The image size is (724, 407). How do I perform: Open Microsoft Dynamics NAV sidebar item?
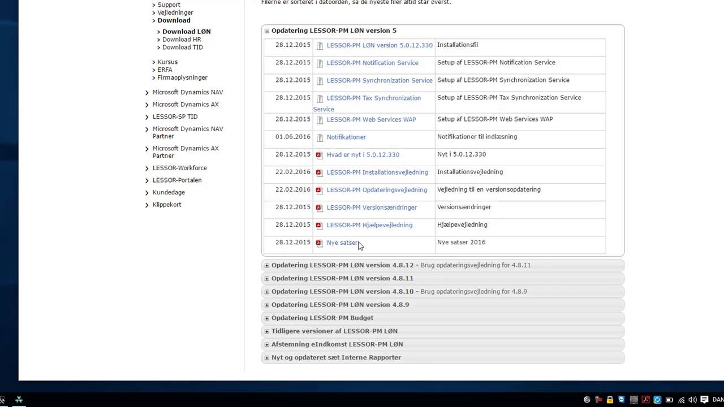[x=188, y=92]
